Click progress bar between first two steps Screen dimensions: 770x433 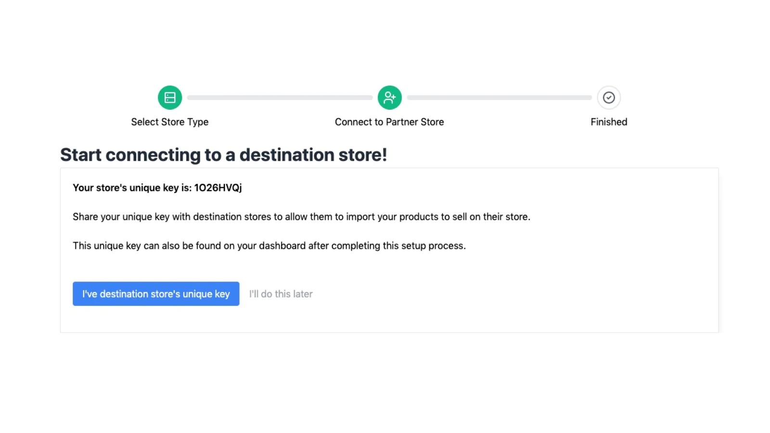[280, 98]
